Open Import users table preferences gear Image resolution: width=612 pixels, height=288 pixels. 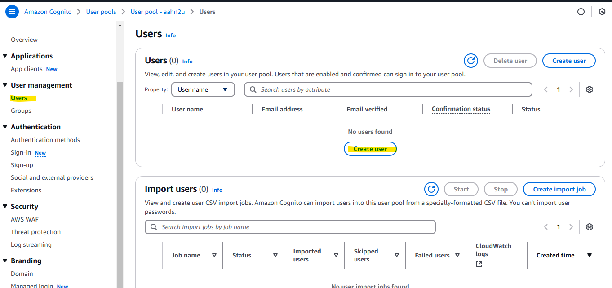(590, 227)
